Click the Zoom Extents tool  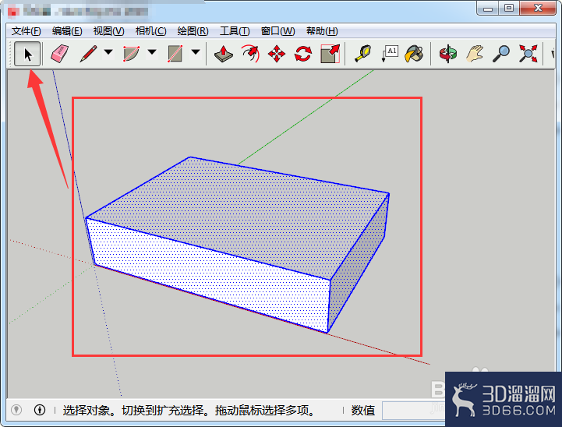pyautogui.click(x=528, y=54)
